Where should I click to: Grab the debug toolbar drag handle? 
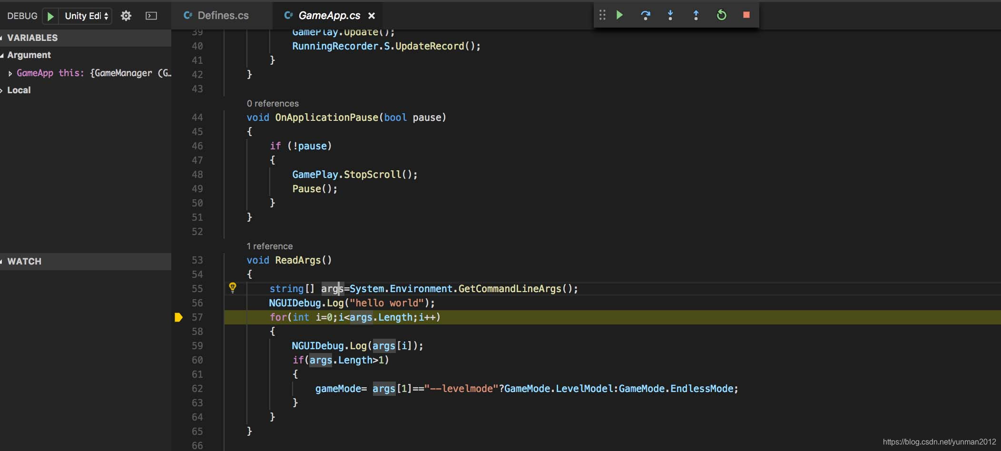click(x=602, y=15)
